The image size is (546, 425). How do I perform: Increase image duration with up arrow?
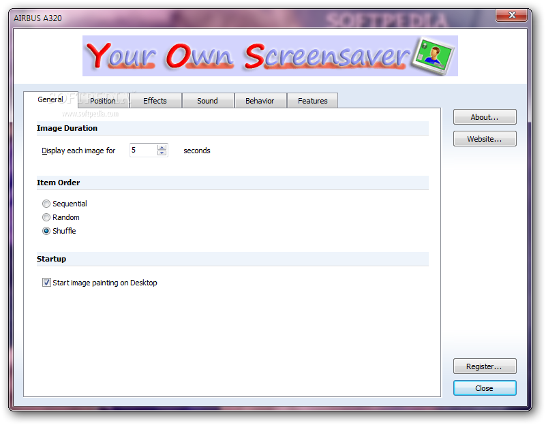[x=162, y=148]
